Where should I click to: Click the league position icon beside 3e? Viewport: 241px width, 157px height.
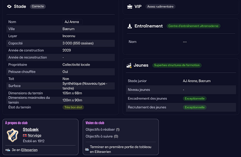tap(8, 150)
